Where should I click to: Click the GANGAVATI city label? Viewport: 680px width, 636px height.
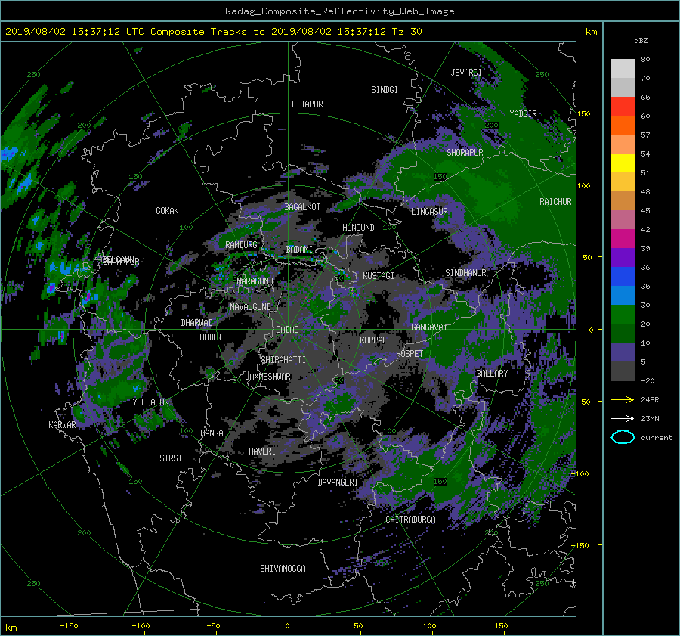(x=431, y=327)
